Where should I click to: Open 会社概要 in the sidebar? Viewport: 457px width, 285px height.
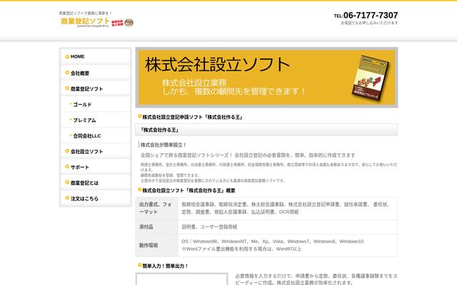(96, 73)
